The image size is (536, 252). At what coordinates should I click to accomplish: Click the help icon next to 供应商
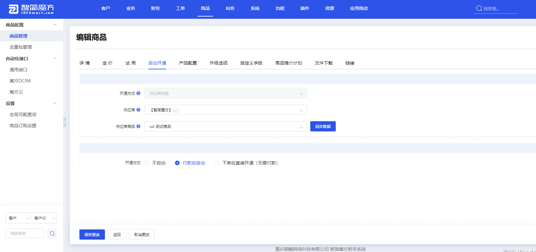click(x=138, y=110)
